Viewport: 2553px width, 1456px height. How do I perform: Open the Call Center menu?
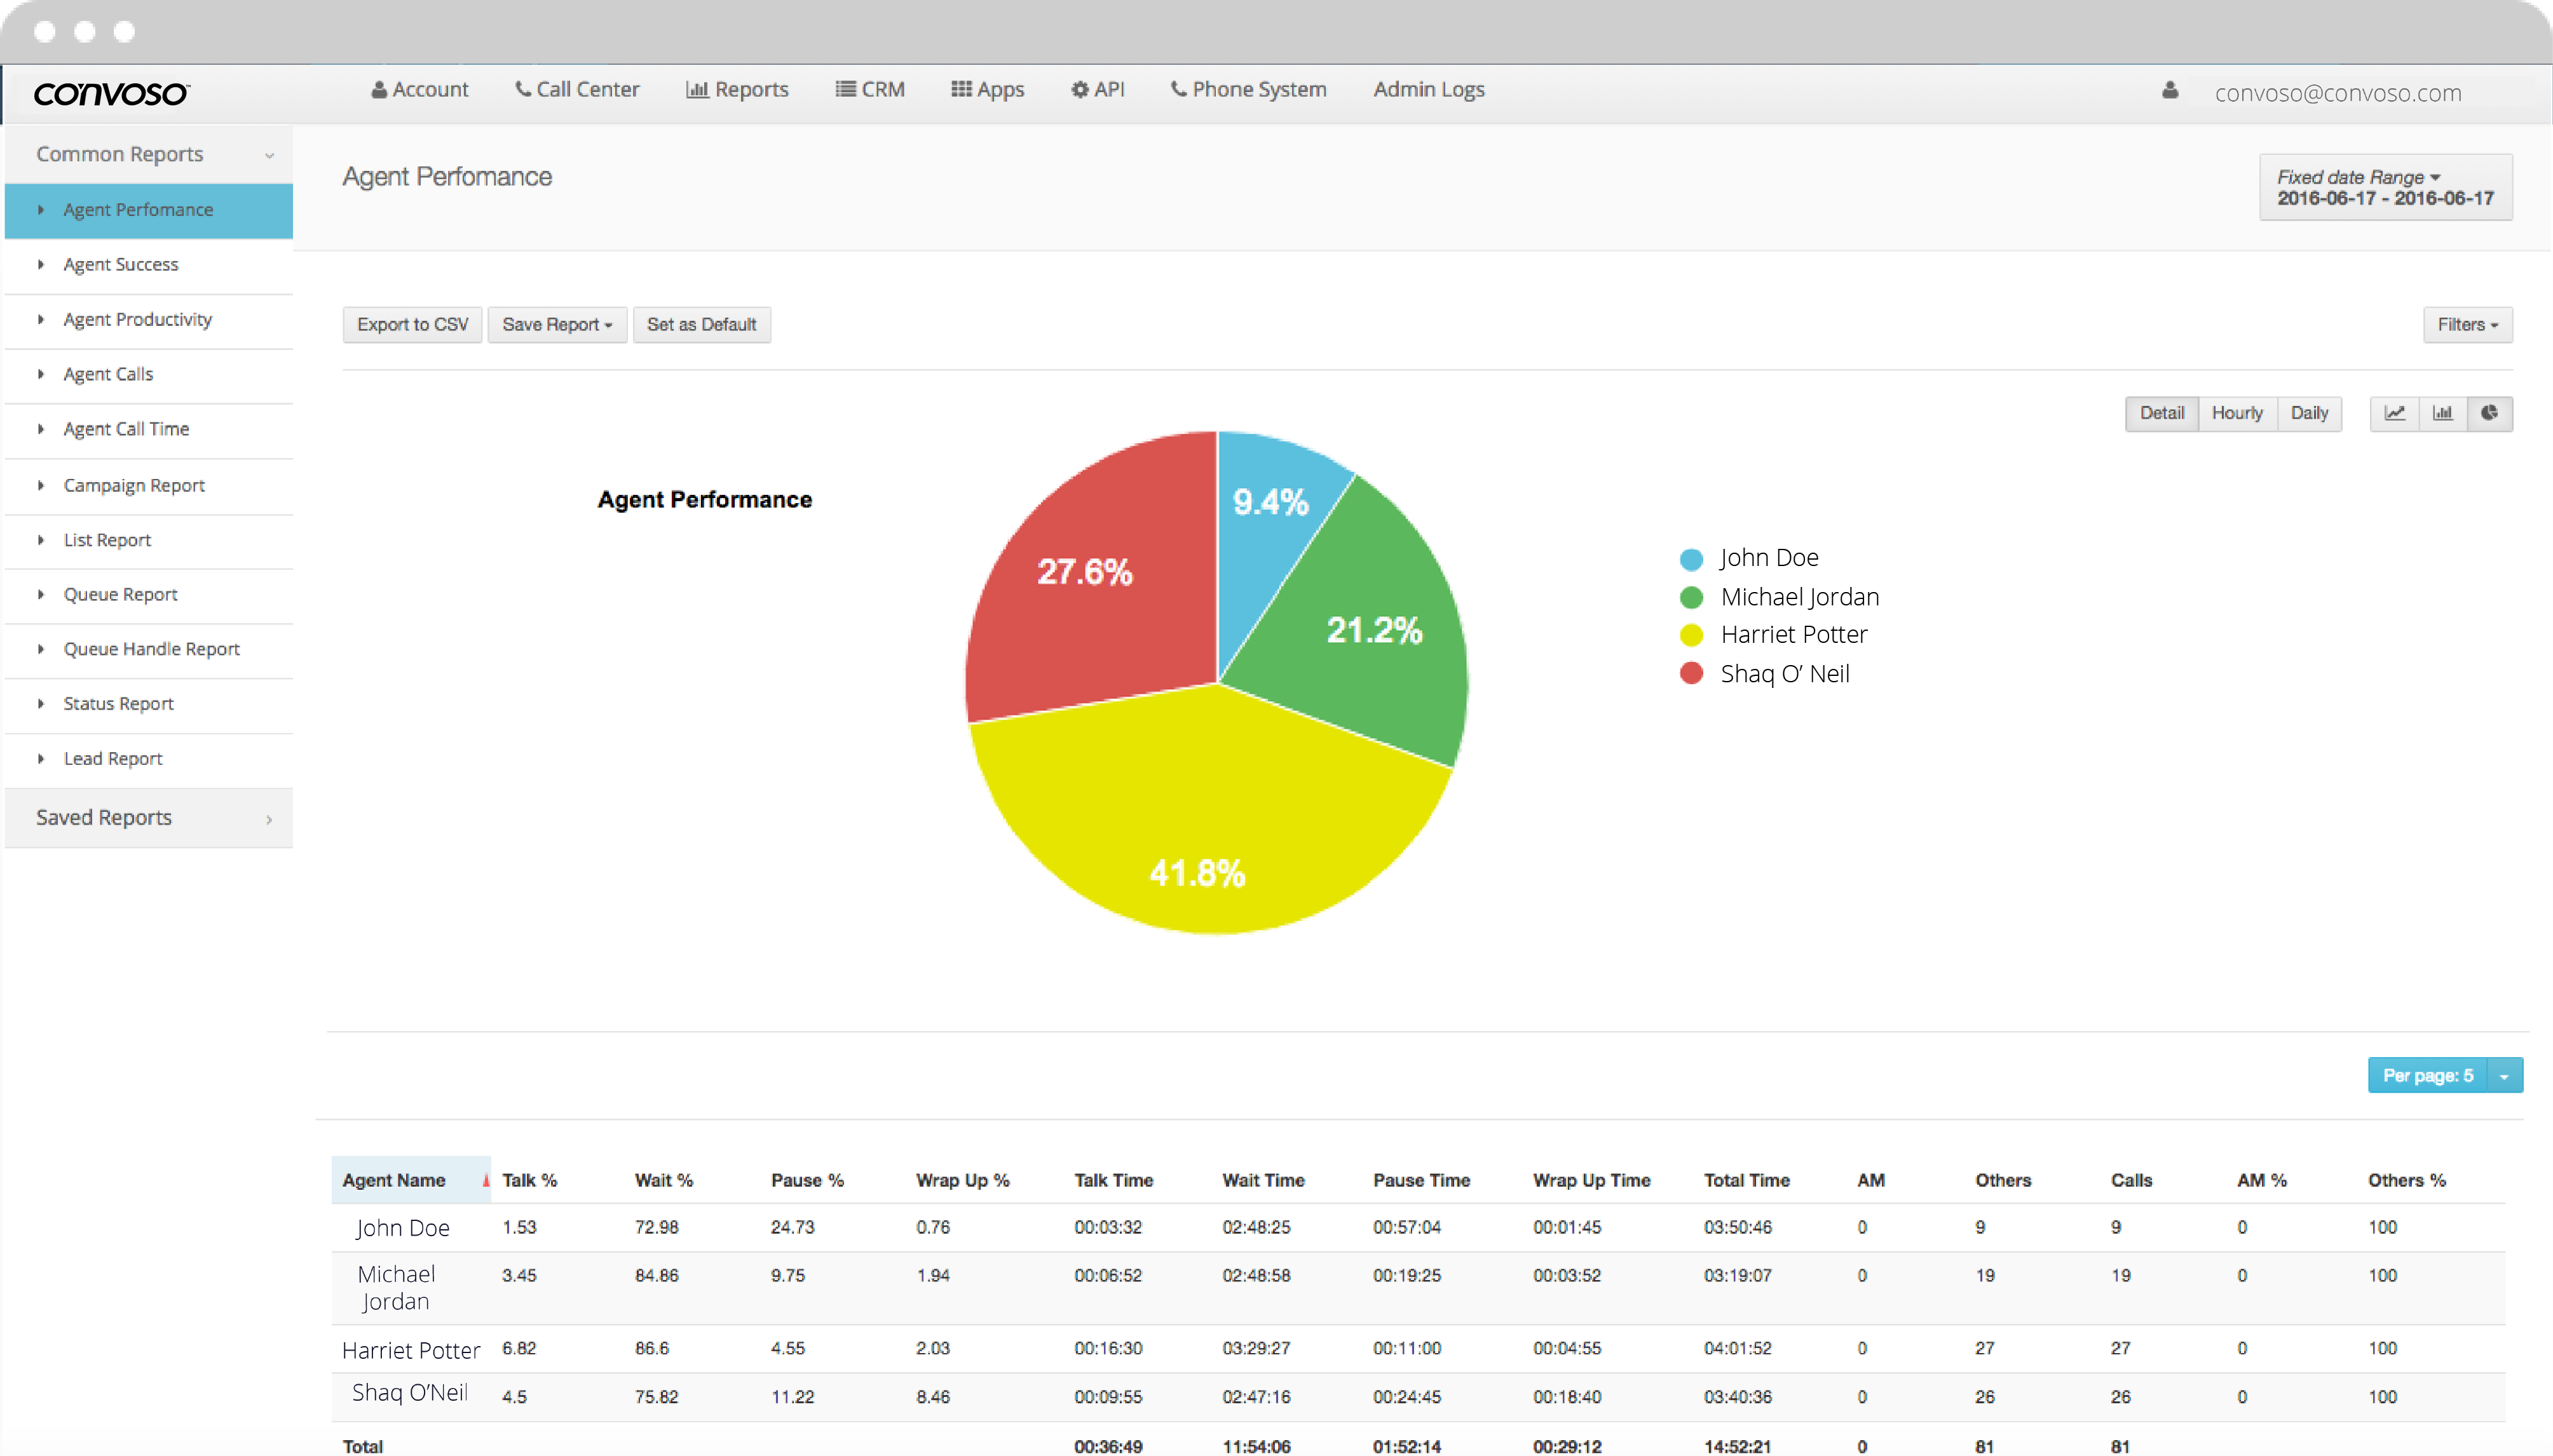[577, 89]
